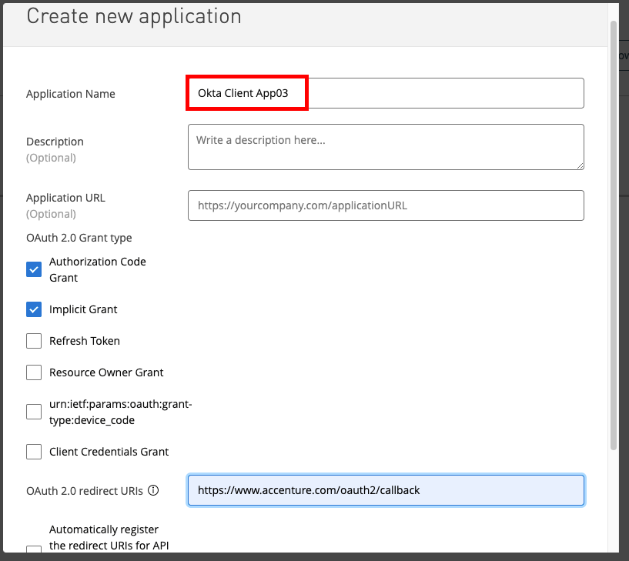This screenshot has height=561, width=629.
Task: Focus the Description text area
Action: (385, 146)
